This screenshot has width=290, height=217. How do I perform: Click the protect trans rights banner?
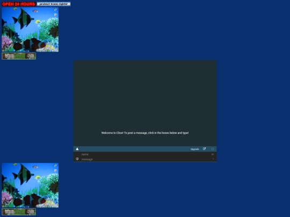tap(54, 4)
